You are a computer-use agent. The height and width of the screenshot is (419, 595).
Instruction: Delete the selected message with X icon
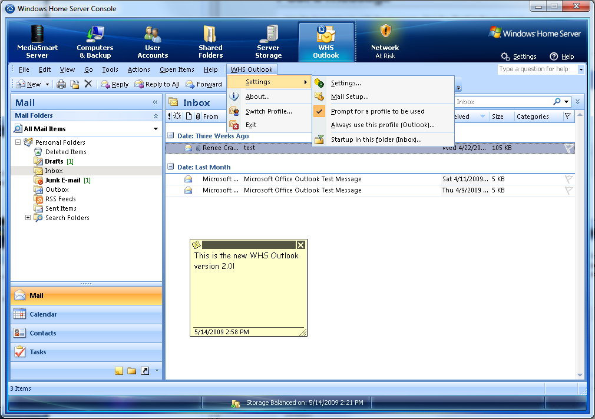click(x=88, y=84)
